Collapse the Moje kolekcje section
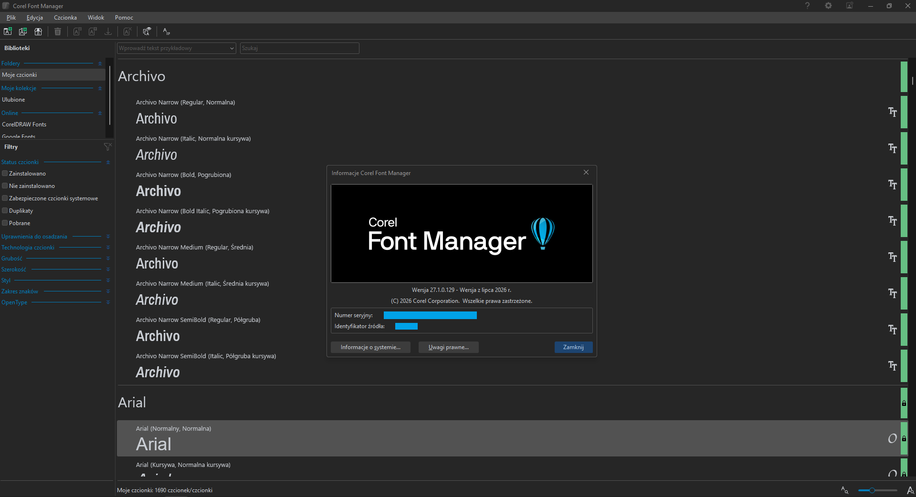 [100, 88]
